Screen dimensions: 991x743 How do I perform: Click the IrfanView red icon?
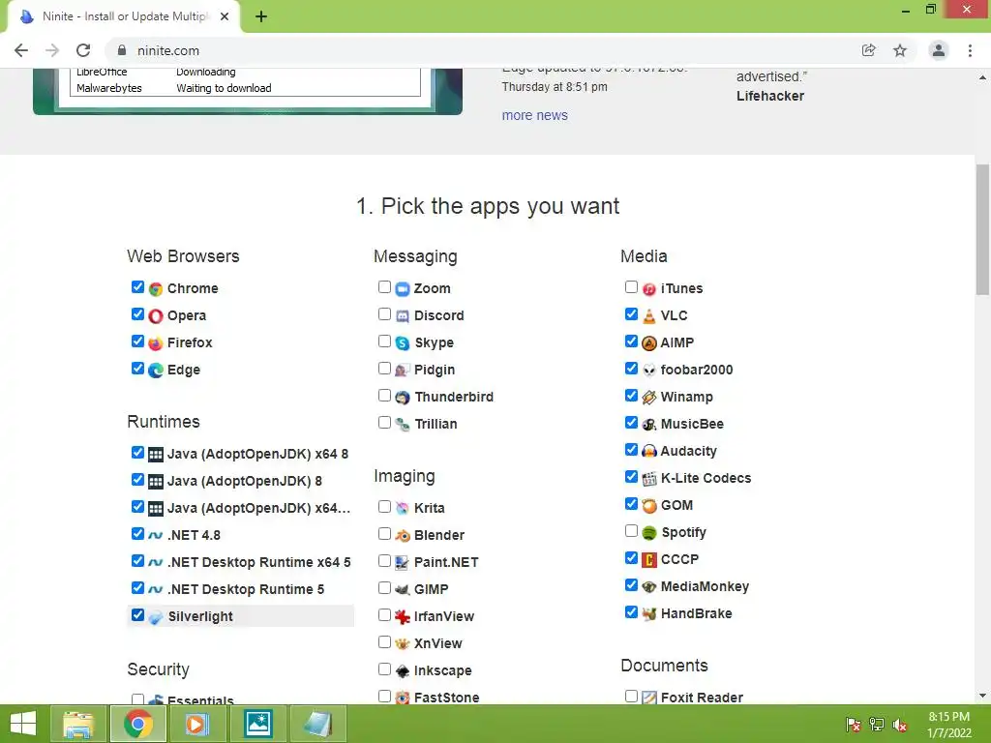point(403,616)
